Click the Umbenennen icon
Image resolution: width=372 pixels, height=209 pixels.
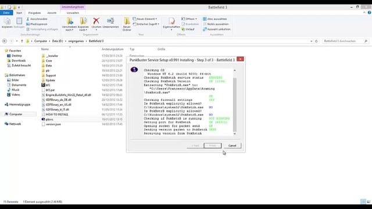(110, 21)
